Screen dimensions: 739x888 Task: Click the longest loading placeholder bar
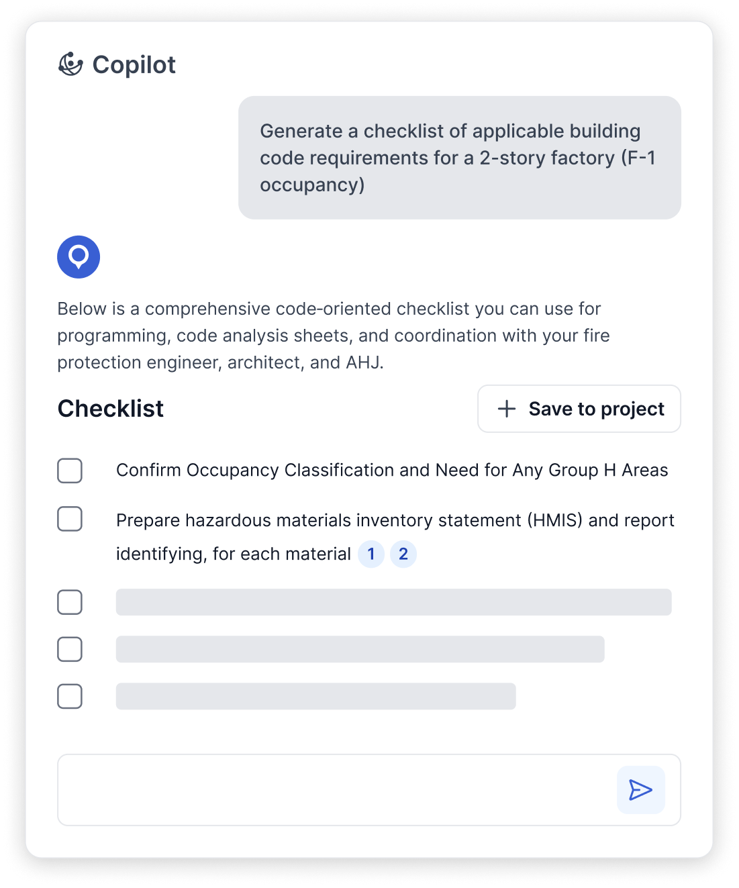point(394,602)
